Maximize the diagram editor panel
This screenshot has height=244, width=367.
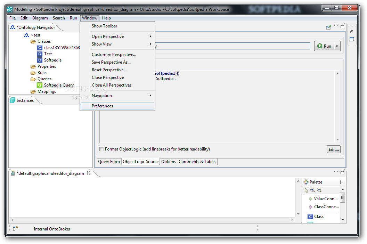coord(342,172)
